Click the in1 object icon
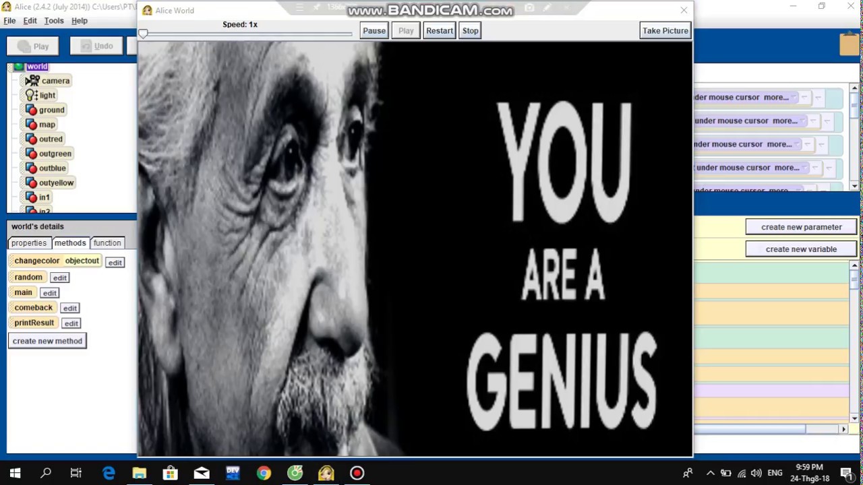Screen dimensions: 863x485 point(31,197)
